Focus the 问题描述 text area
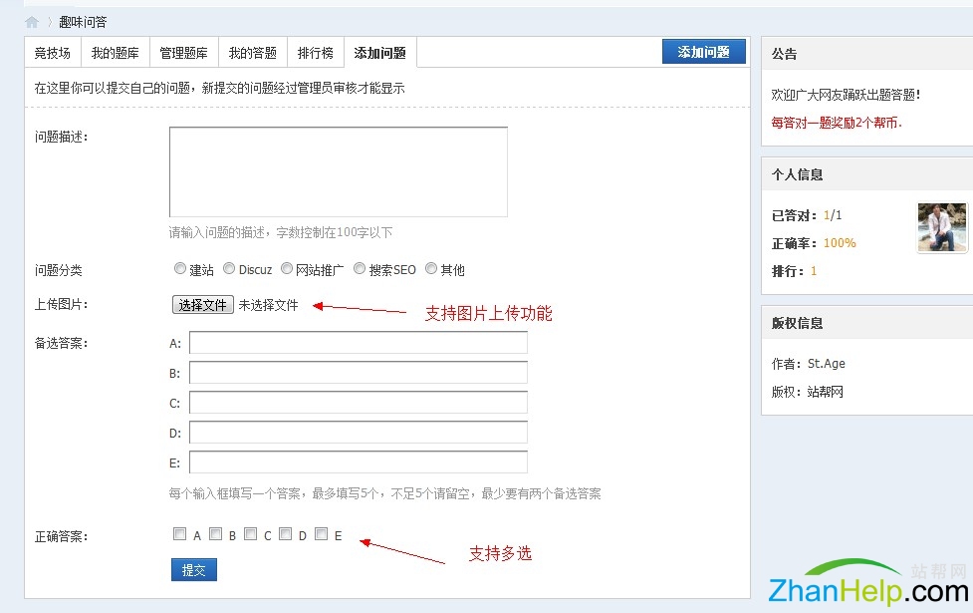Image resolution: width=973 pixels, height=613 pixels. click(339, 172)
